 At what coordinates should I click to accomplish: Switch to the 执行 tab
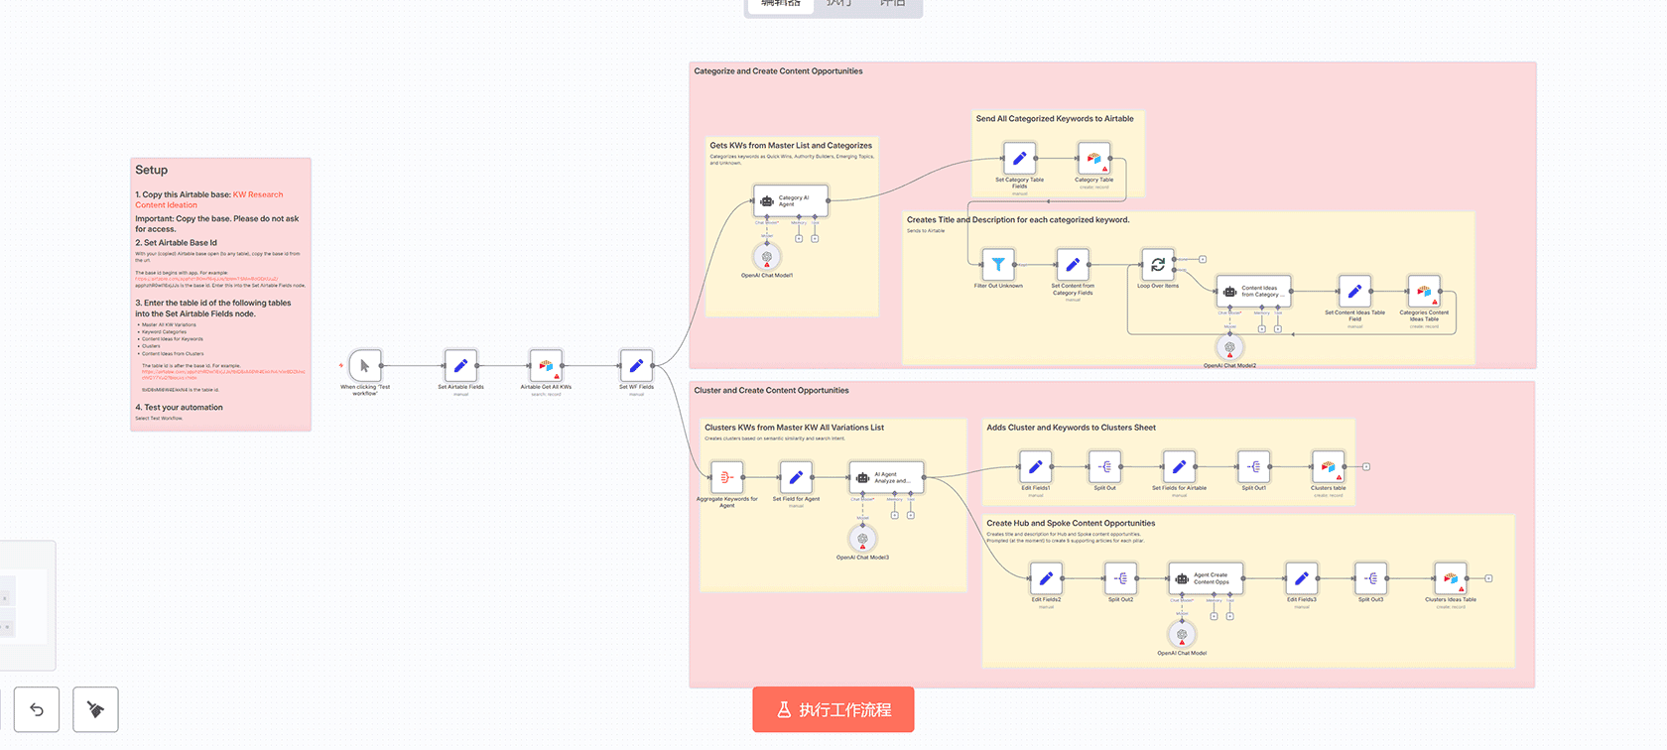[839, 4]
